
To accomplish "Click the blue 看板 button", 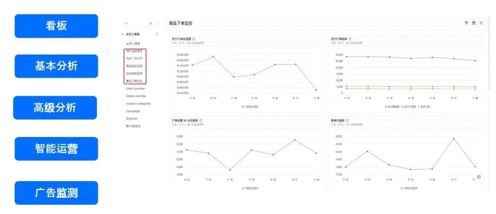I will [x=56, y=26].
